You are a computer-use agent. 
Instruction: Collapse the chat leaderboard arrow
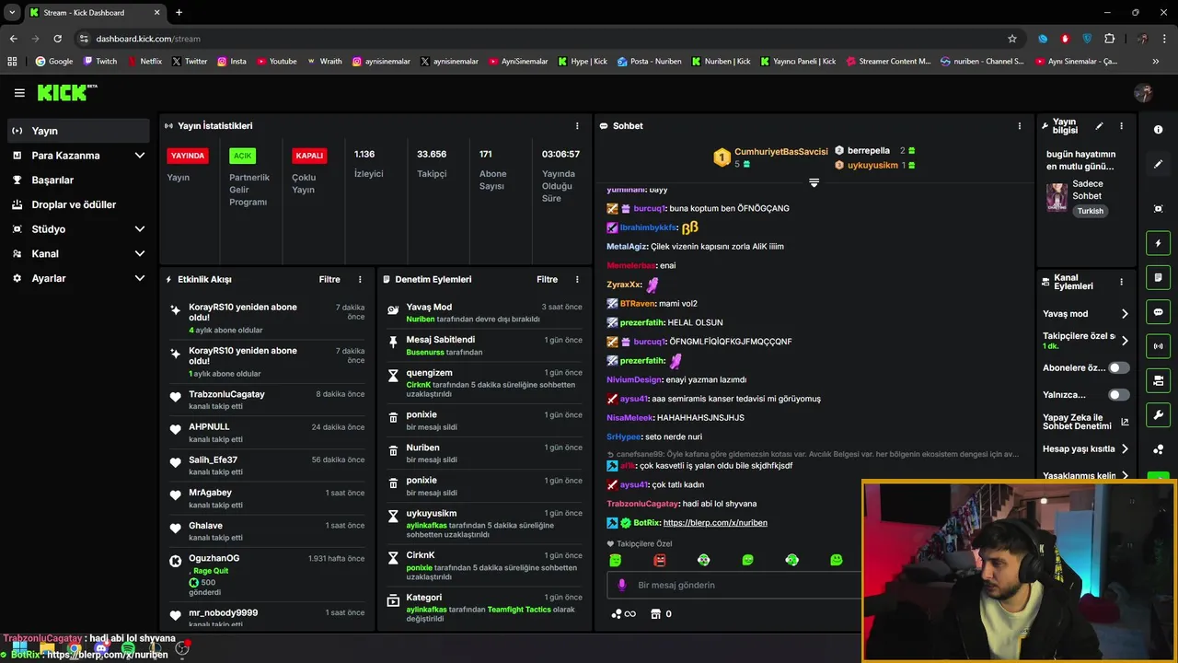click(814, 183)
